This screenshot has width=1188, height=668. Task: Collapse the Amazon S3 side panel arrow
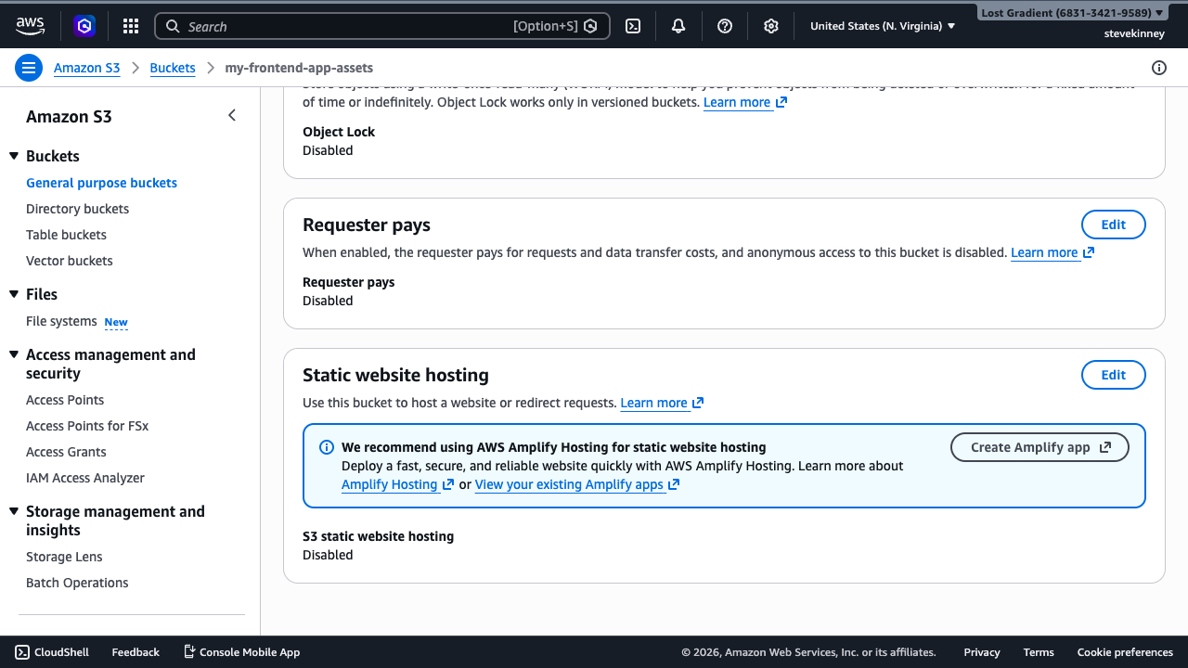click(232, 115)
